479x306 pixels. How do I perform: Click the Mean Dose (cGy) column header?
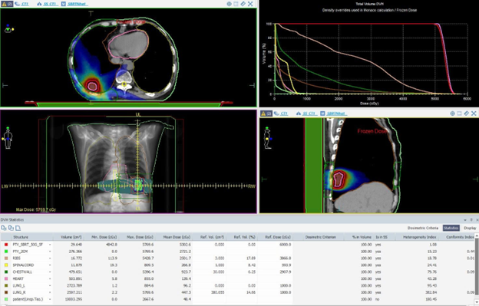point(177,237)
